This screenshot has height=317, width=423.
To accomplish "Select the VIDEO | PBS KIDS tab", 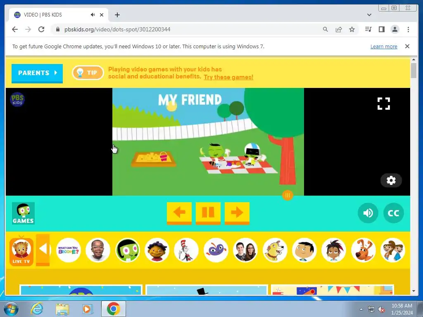I will pyautogui.click(x=59, y=15).
